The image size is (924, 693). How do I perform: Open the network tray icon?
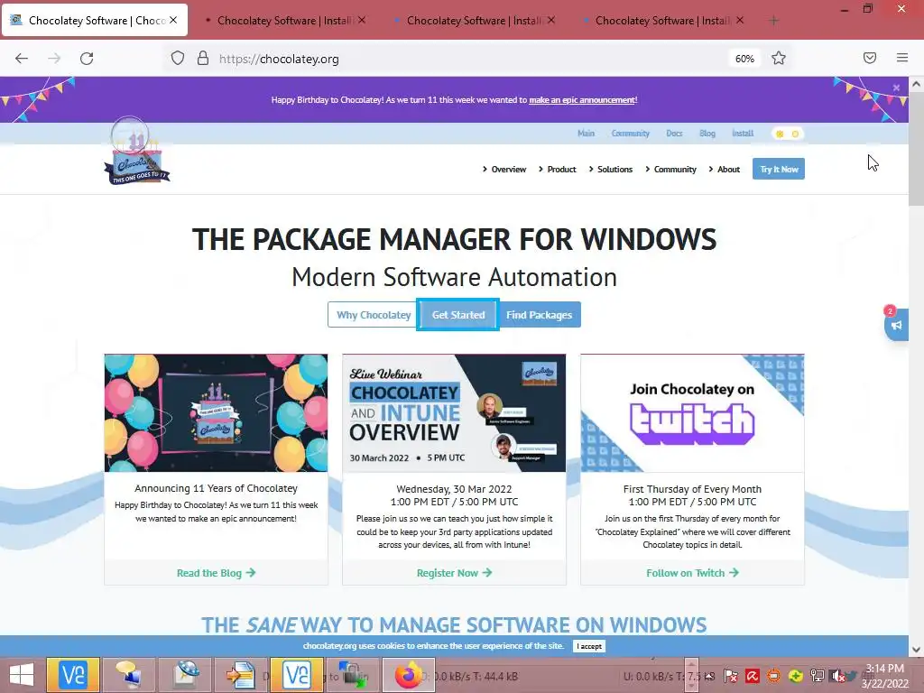point(817,676)
